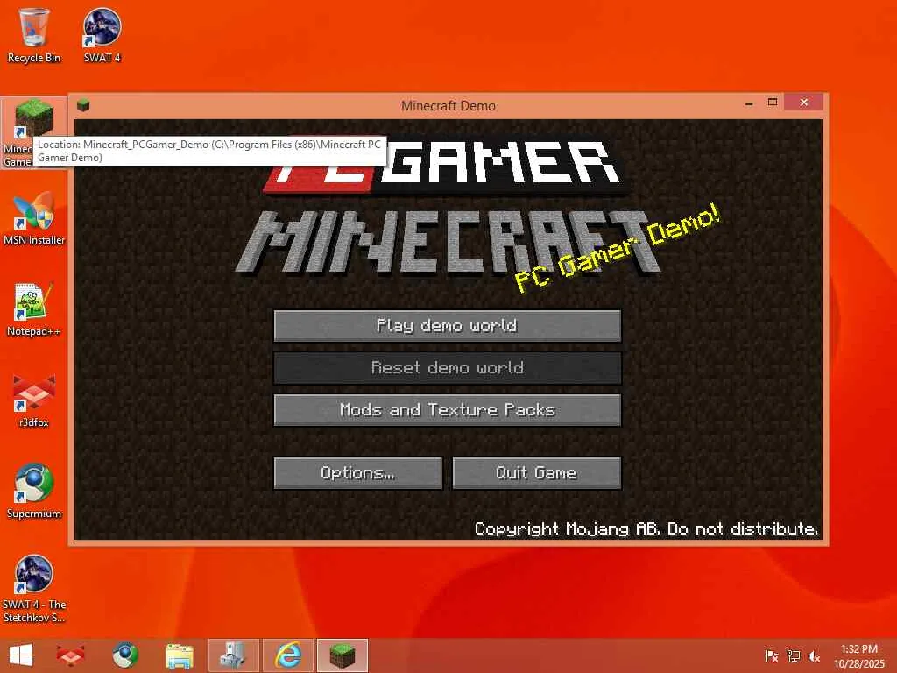Image resolution: width=897 pixels, height=673 pixels.
Task: Open the taskbar clock showing 1:32 PM
Action: click(x=858, y=656)
